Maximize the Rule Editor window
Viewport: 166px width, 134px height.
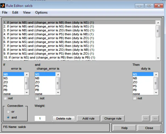(x=149, y=6)
